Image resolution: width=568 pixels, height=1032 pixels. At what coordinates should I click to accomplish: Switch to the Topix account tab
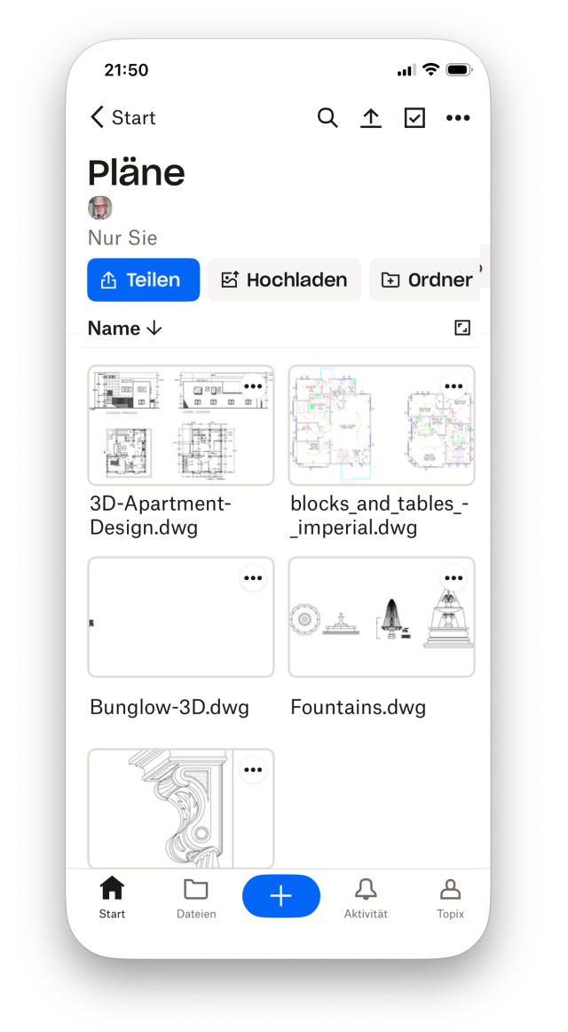tap(450, 897)
